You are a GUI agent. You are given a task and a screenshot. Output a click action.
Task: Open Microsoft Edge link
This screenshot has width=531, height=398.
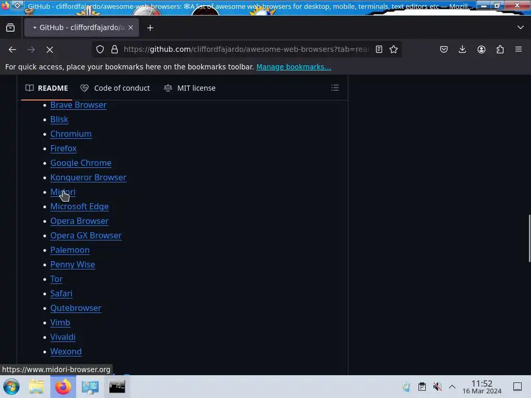(x=79, y=206)
